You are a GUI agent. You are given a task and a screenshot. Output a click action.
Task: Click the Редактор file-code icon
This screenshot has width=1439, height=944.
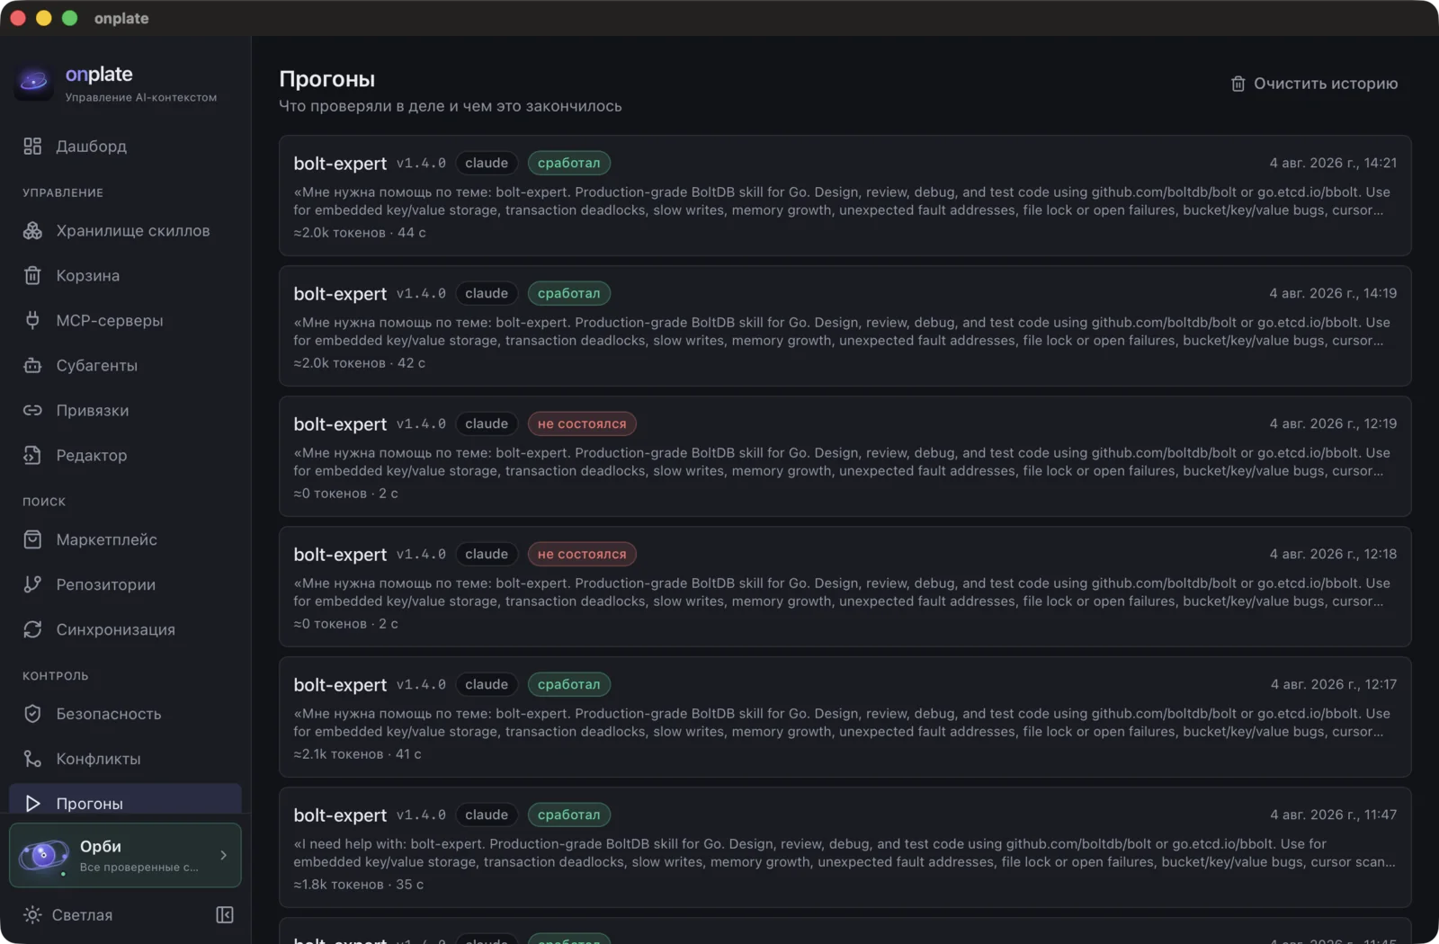pos(32,456)
